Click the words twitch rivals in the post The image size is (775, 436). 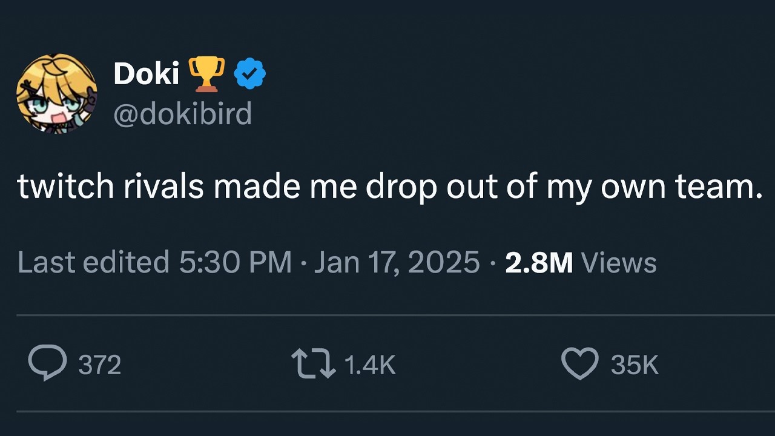tap(111, 187)
